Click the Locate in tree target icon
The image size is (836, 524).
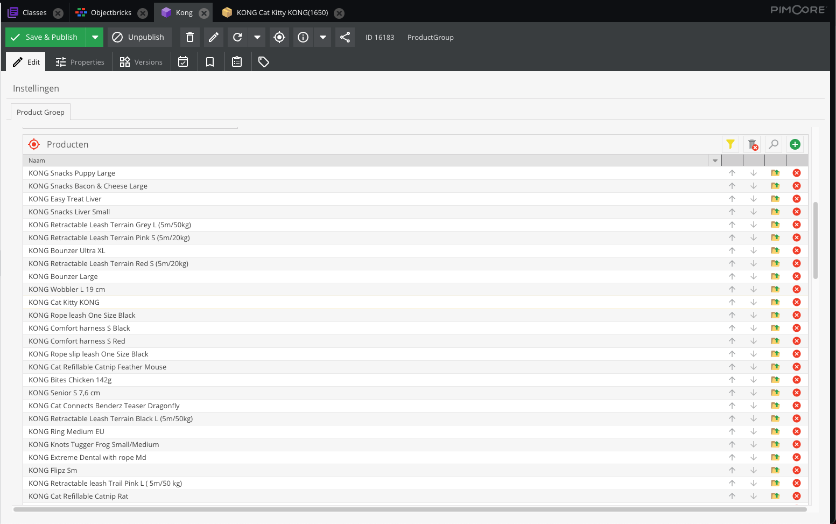pyautogui.click(x=279, y=37)
